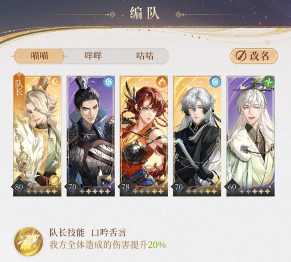
Task: Select the red-haired archer character card
Action: (x=144, y=136)
